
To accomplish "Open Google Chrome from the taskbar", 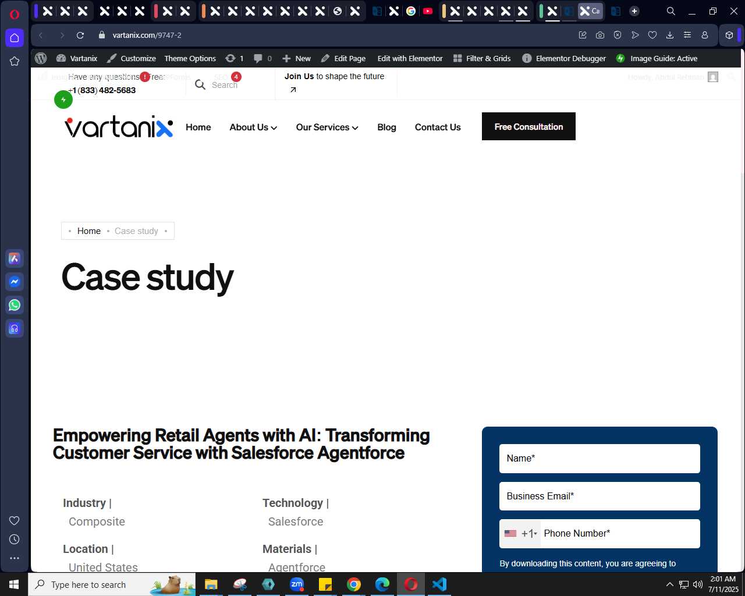I will (x=354, y=584).
